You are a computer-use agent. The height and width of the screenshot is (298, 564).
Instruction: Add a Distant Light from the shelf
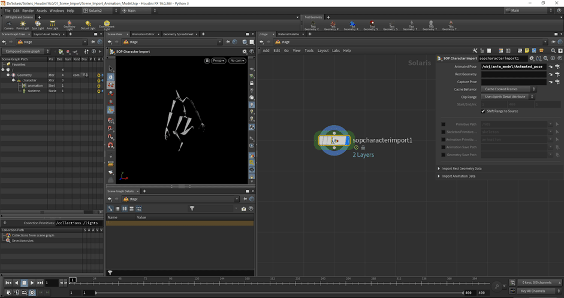pyautogui.click(x=88, y=25)
